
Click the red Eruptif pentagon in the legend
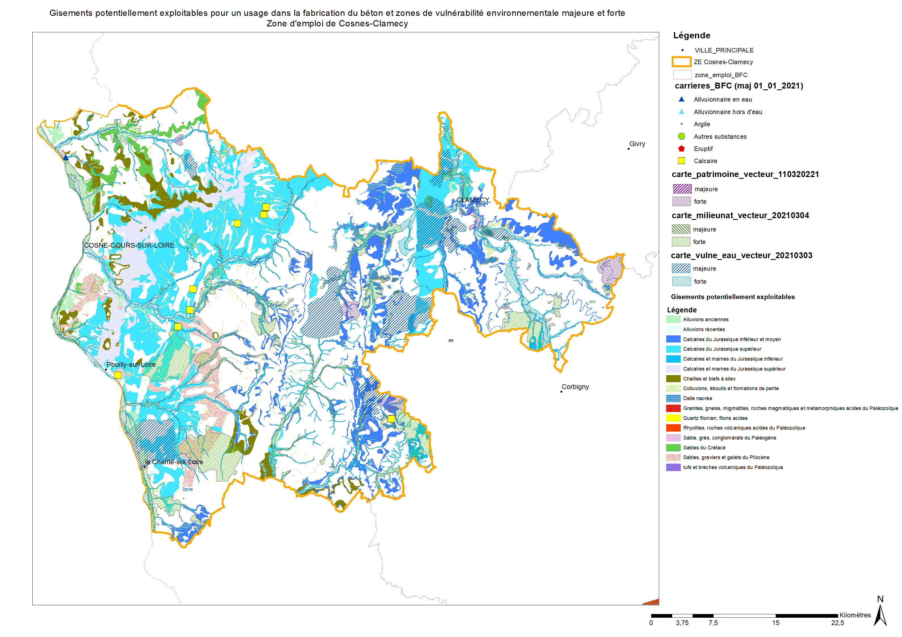(x=681, y=149)
